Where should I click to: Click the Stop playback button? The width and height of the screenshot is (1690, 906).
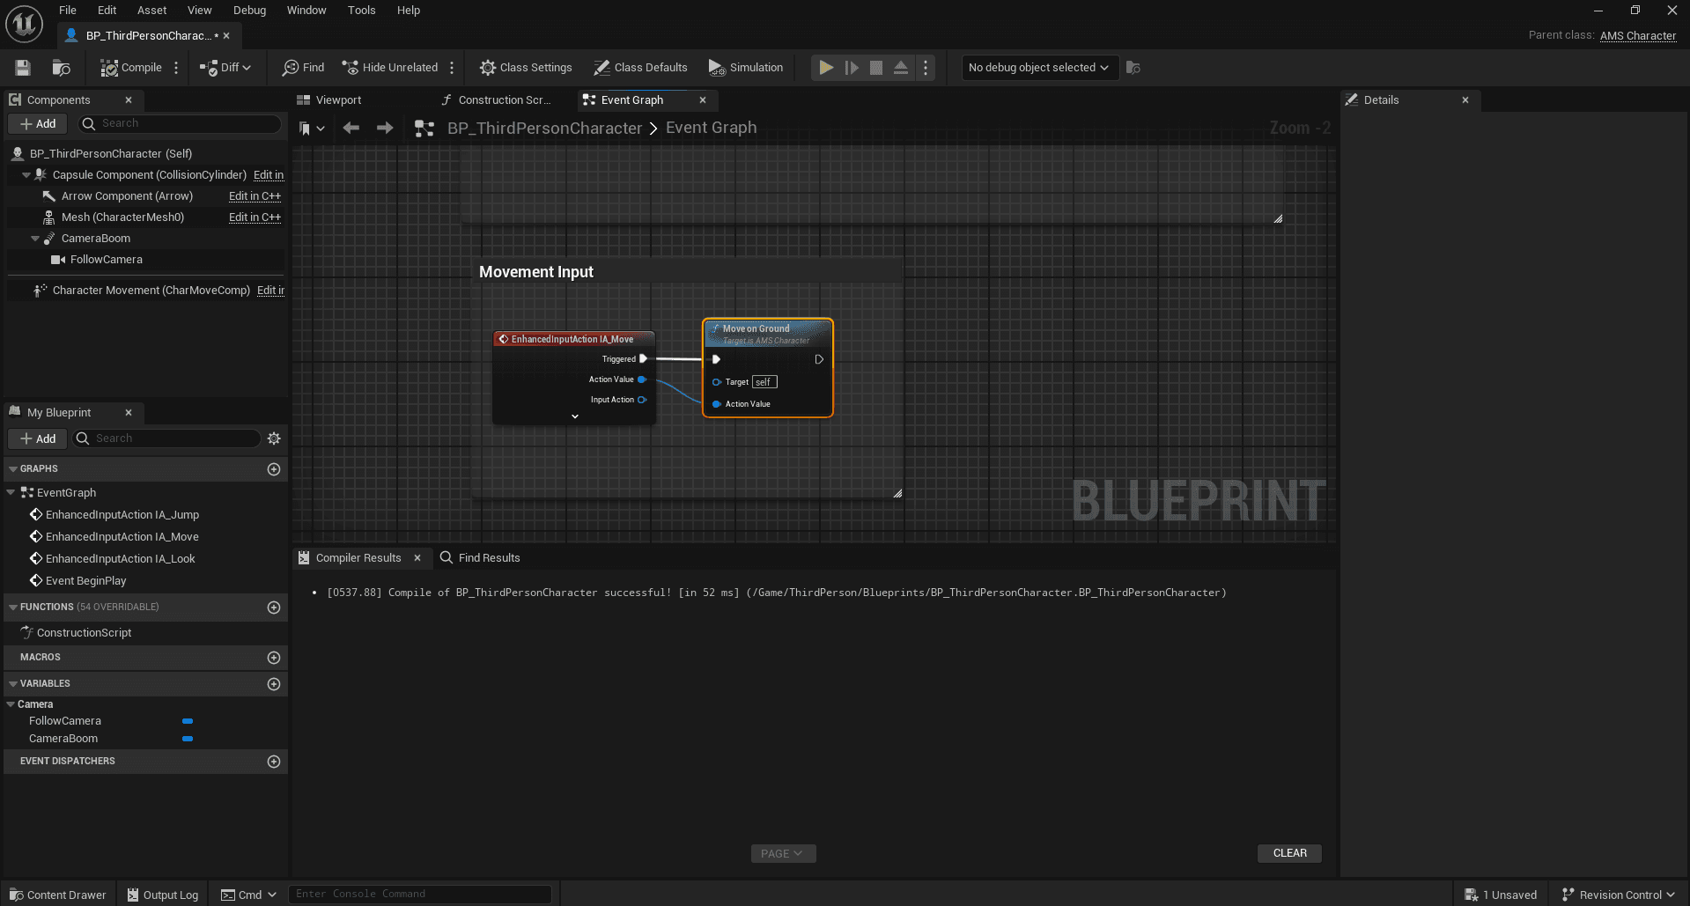click(876, 68)
